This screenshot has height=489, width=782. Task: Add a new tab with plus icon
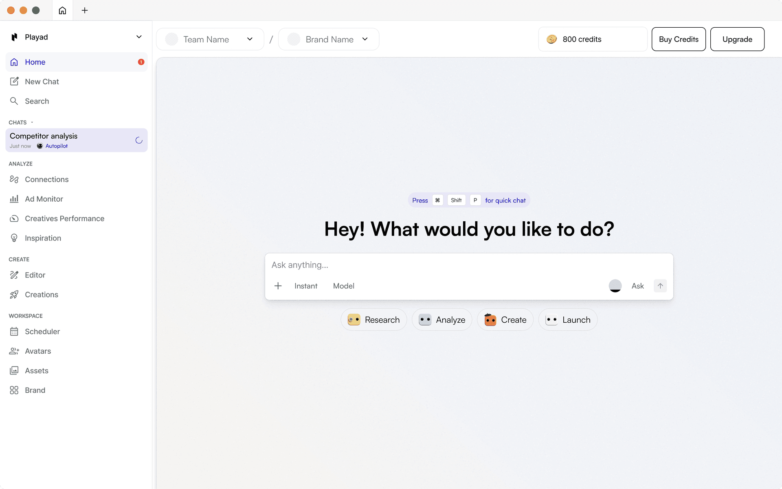click(85, 10)
